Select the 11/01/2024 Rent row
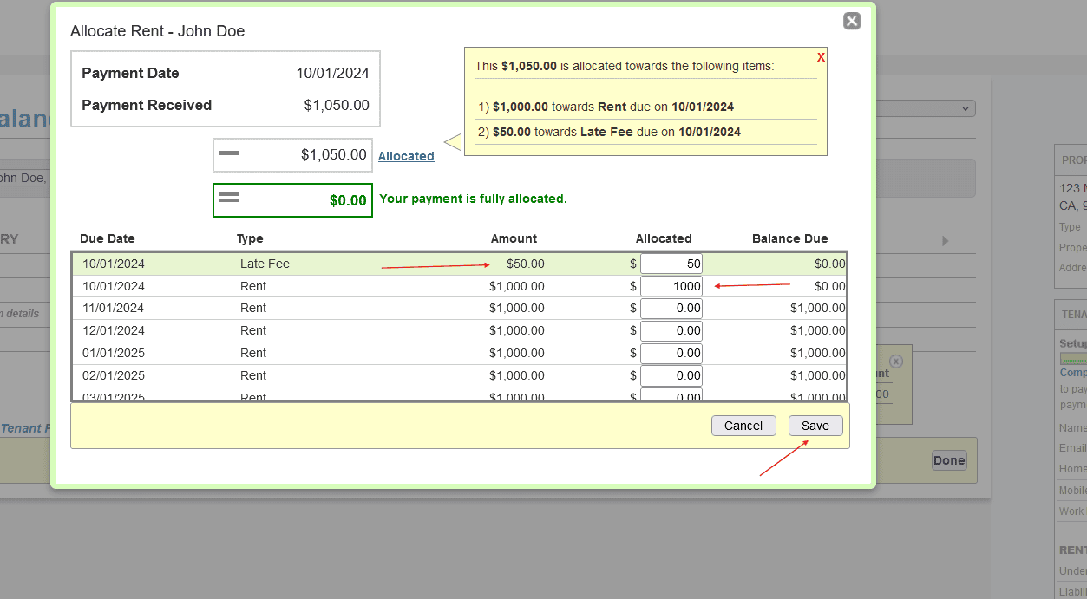The image size is (1087, 599). 347,308
